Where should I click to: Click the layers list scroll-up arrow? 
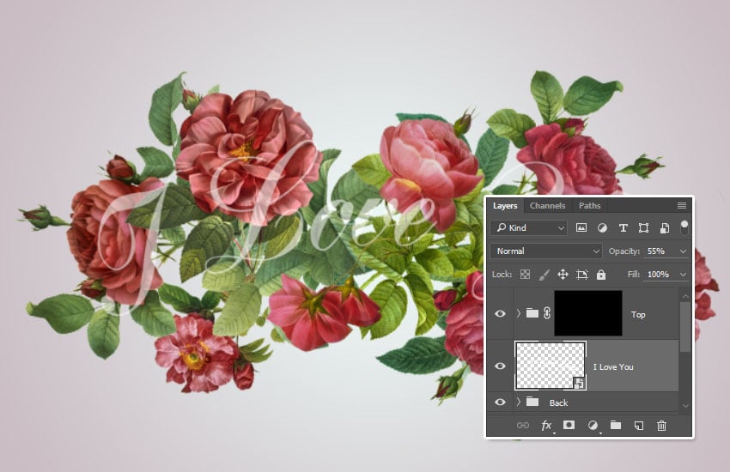(684, 295)
